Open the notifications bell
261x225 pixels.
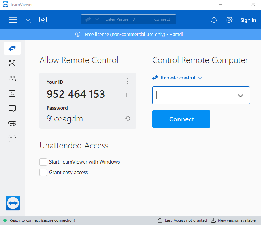(x=214, y=20)
